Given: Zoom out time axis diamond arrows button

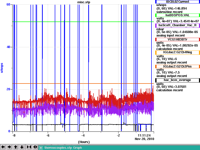Looking at the screenshot, I should coord(35,147).
